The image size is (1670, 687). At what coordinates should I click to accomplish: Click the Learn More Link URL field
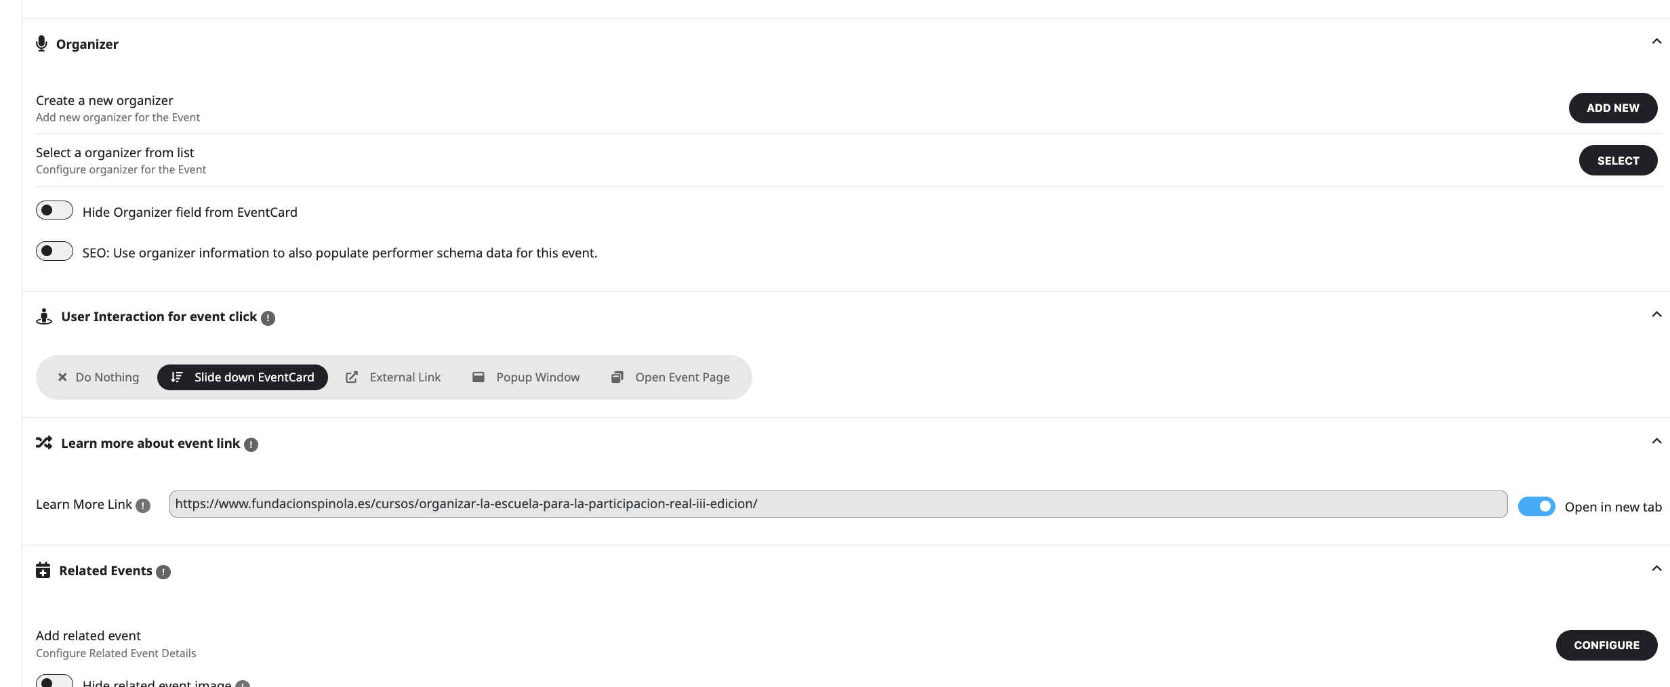[x=838, y=504]
